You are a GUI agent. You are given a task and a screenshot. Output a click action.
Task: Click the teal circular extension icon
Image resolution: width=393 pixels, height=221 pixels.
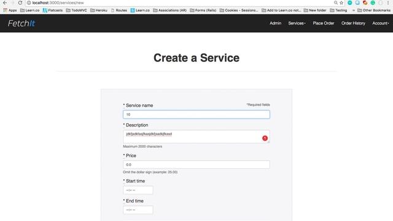[350, 2]
